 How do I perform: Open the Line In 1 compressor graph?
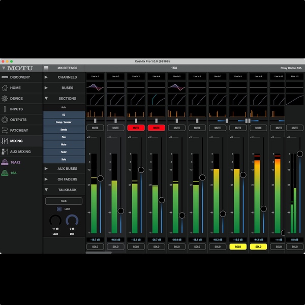tap(95, 100)
